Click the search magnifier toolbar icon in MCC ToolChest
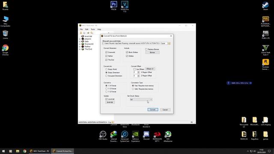 click(x=92, y=33)
